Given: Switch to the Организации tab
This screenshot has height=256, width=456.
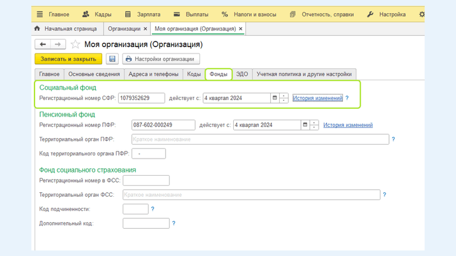Looking at the screenshot, I should [x=124, y=29].
